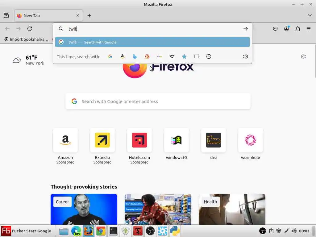Screen dimensions: 316x237
Task: Switch to Firefox in taskbar
Action: point(89,231)
